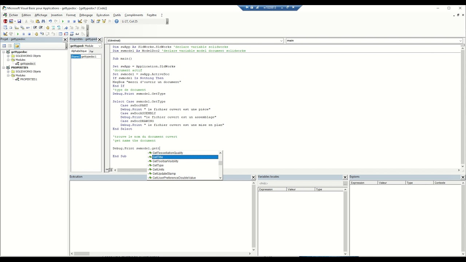
Task: Collapse the gettypedoc project node
Action: [4, 52]
